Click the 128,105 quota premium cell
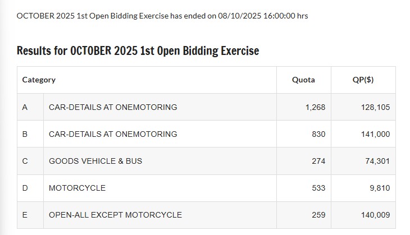Screen dimensions: 410x235 [x=376, y=107]
